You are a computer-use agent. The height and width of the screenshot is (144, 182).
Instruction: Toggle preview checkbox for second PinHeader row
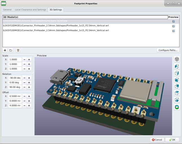click(x=174, y=26)
